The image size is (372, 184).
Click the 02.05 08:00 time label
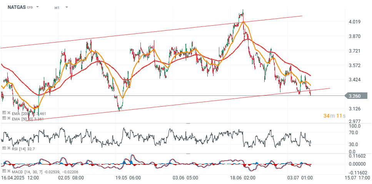72,177
